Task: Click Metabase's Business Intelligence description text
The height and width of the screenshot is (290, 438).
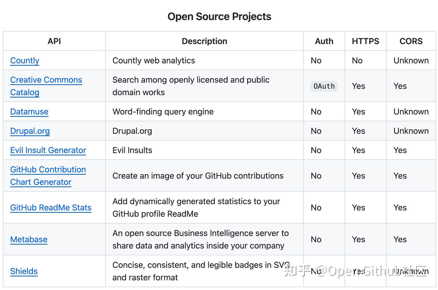Action: click(200, 239)
